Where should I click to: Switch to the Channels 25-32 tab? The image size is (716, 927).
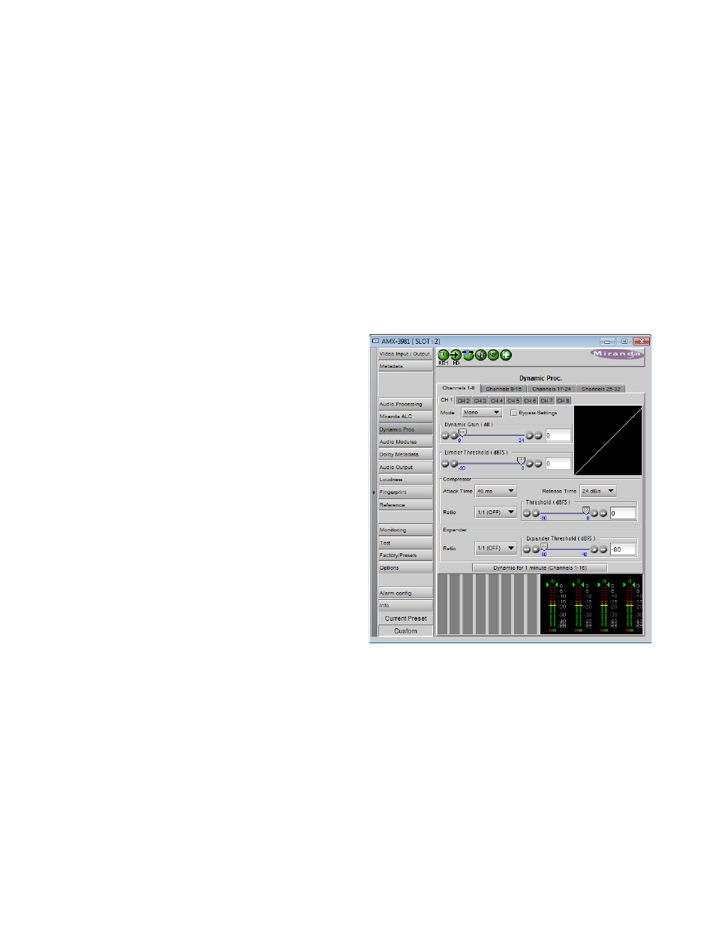601,389
